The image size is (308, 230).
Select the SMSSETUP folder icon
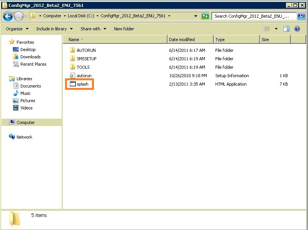(x=72, y=59)
